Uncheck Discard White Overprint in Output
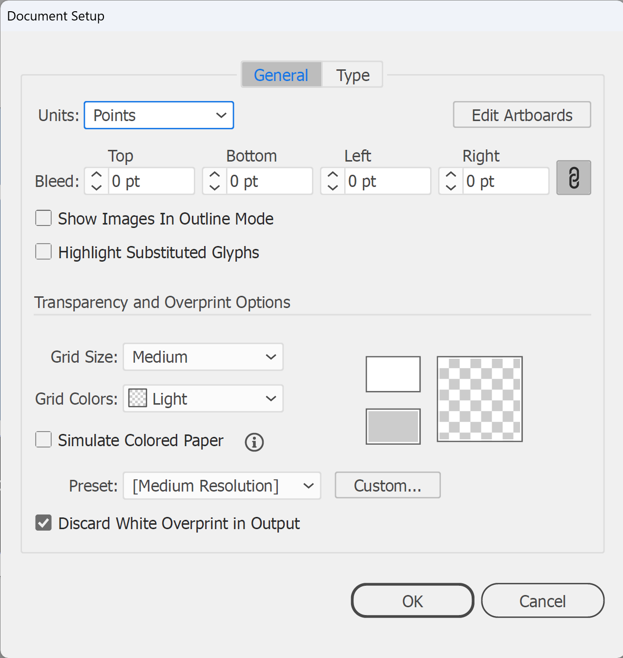 pyautogui.click(x=43, y=523)
